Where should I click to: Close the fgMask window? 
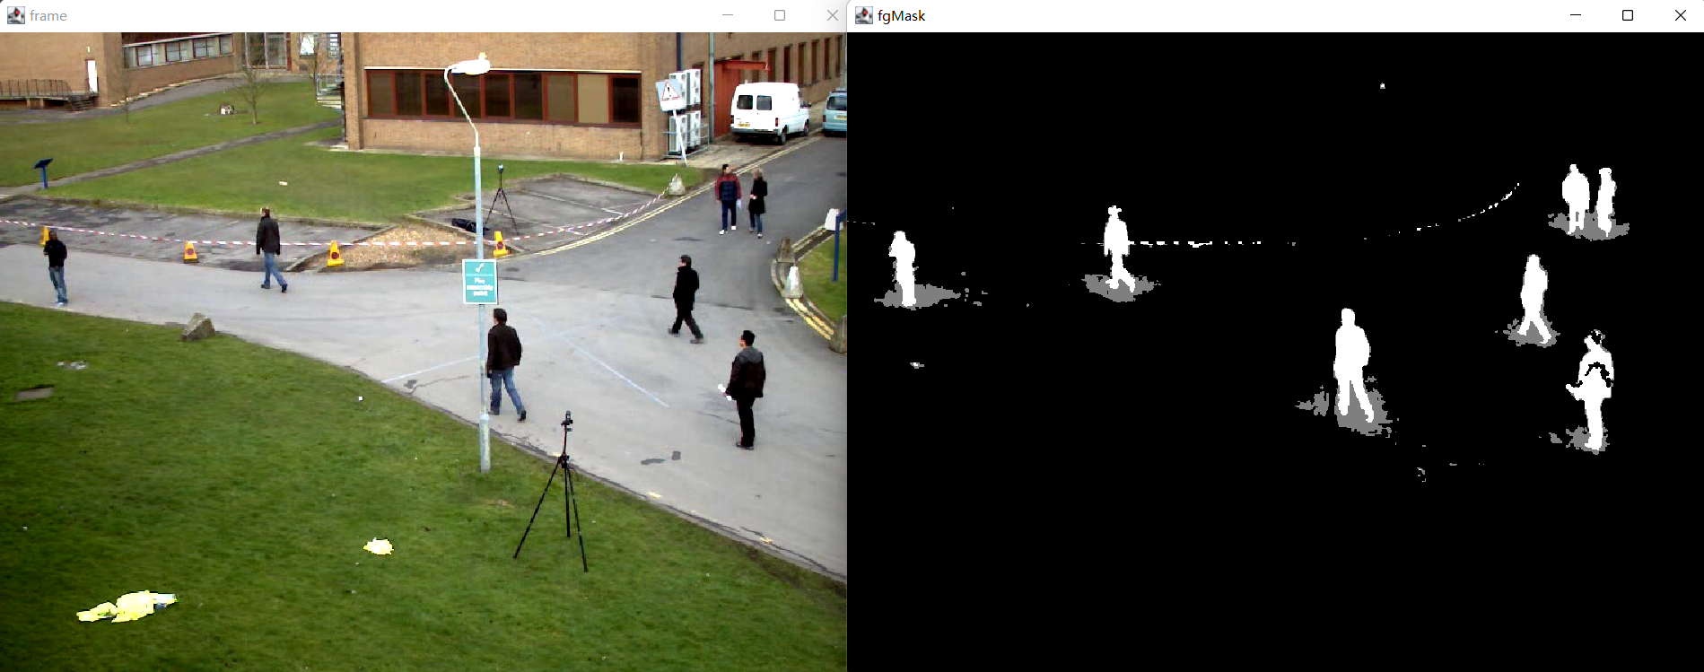(1680, 15)
